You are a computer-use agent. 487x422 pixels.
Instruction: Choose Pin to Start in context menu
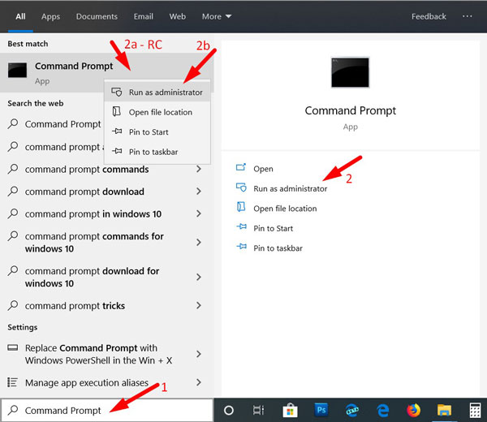[x=157, y=132]
